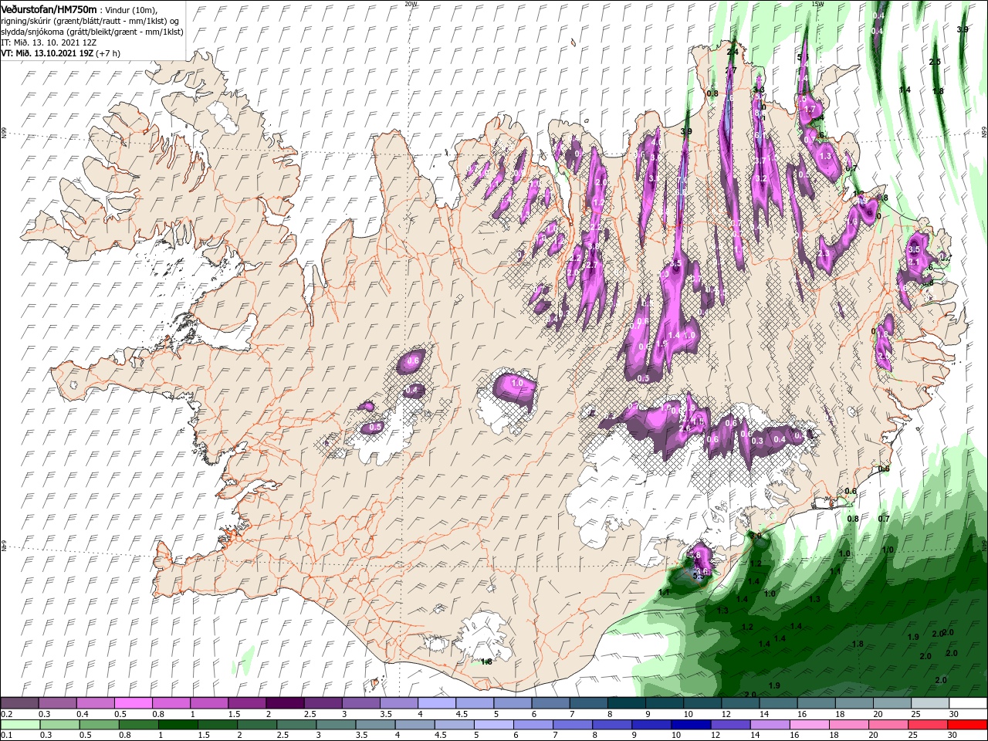Select the palest green 0.1 rain scale swatch
988x741 pixels.
tap(20, 725)
